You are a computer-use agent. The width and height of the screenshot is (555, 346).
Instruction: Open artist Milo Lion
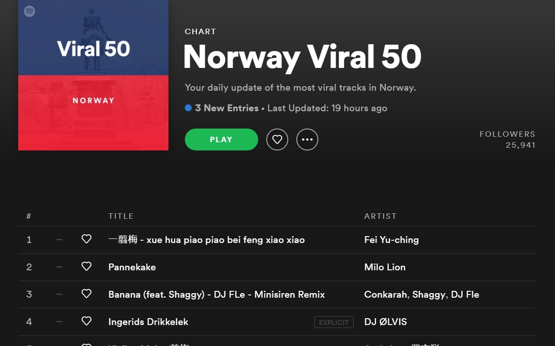(385, 267)
